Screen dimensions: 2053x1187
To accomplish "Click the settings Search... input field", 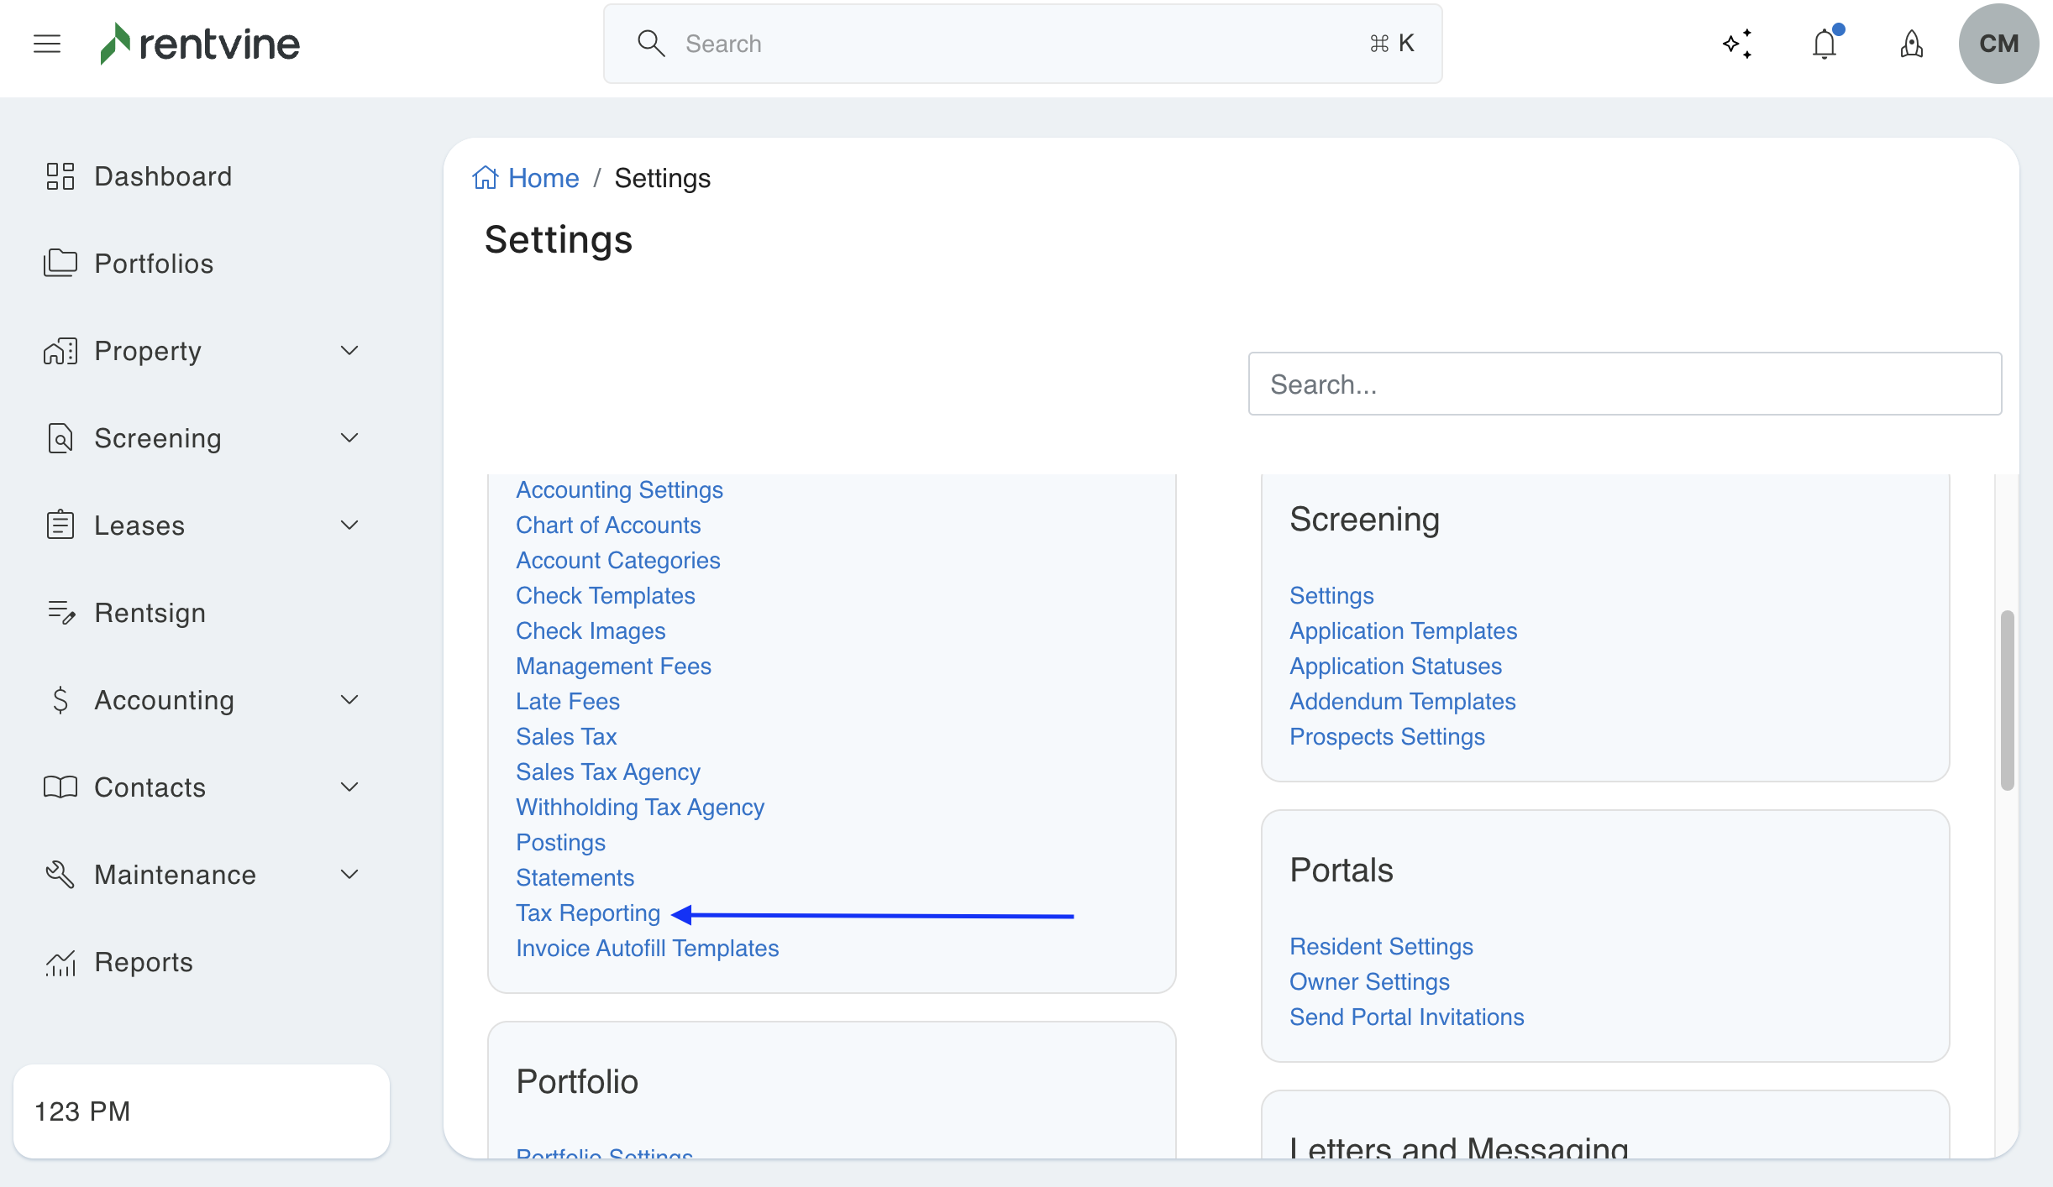I will coord(1625,384).
